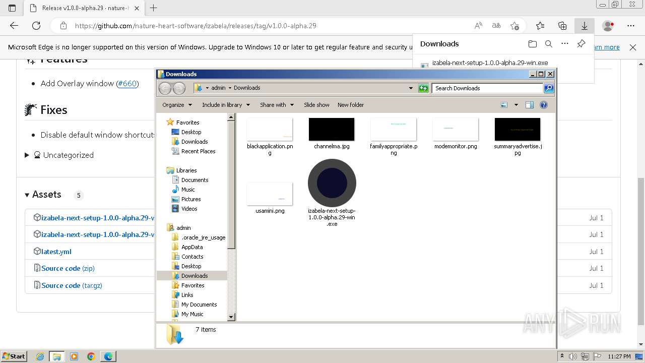Click Explorer back button
Image resolution: width=645 pixels, height=363 pixels.
(x=165, y=88)
